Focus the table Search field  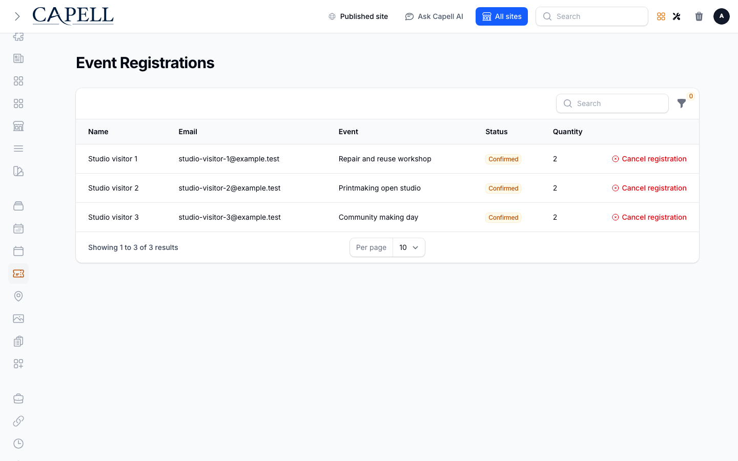612,103
